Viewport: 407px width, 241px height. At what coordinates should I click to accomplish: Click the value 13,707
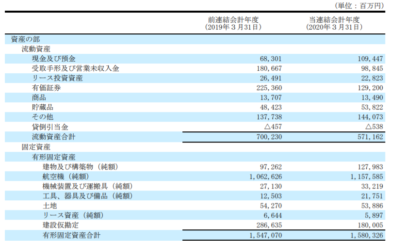[x=271, y=97]
